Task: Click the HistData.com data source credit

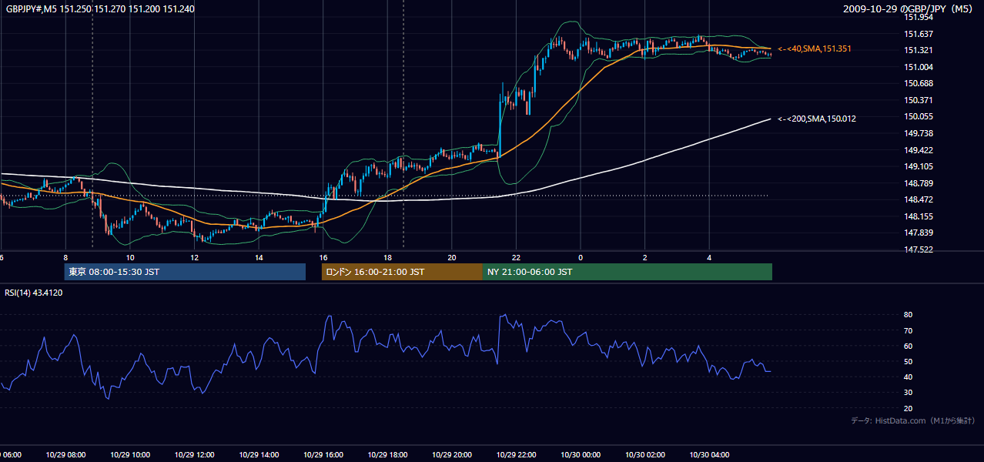Action: [913, 420]
